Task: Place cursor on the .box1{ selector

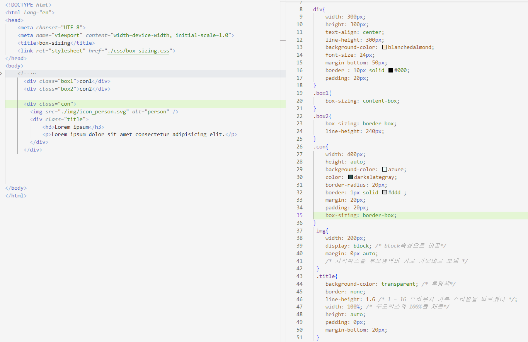Action: tap(322, 93)
